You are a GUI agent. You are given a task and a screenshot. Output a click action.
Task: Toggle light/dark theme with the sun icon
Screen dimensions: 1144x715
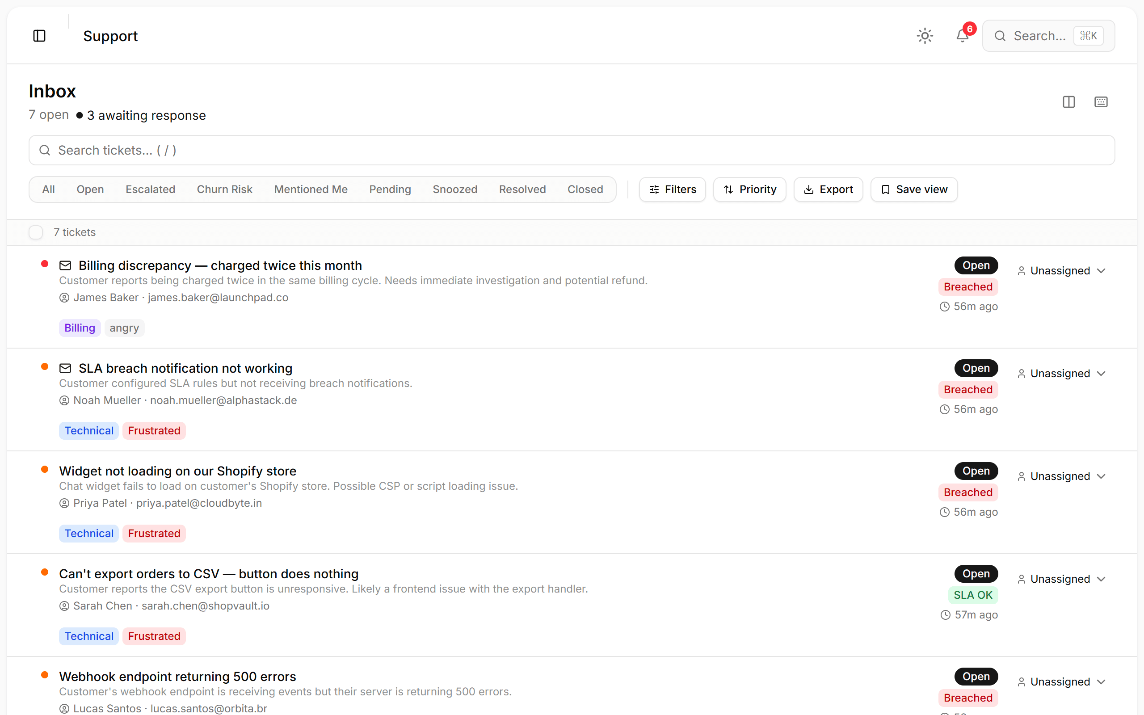924,35
